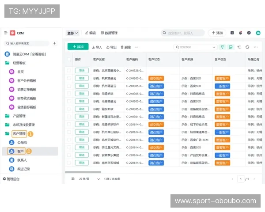The width and height of the screenshot is (265, 212).
Task: Open the more actions ellipsis beside 删除
Action: point(136,47)
